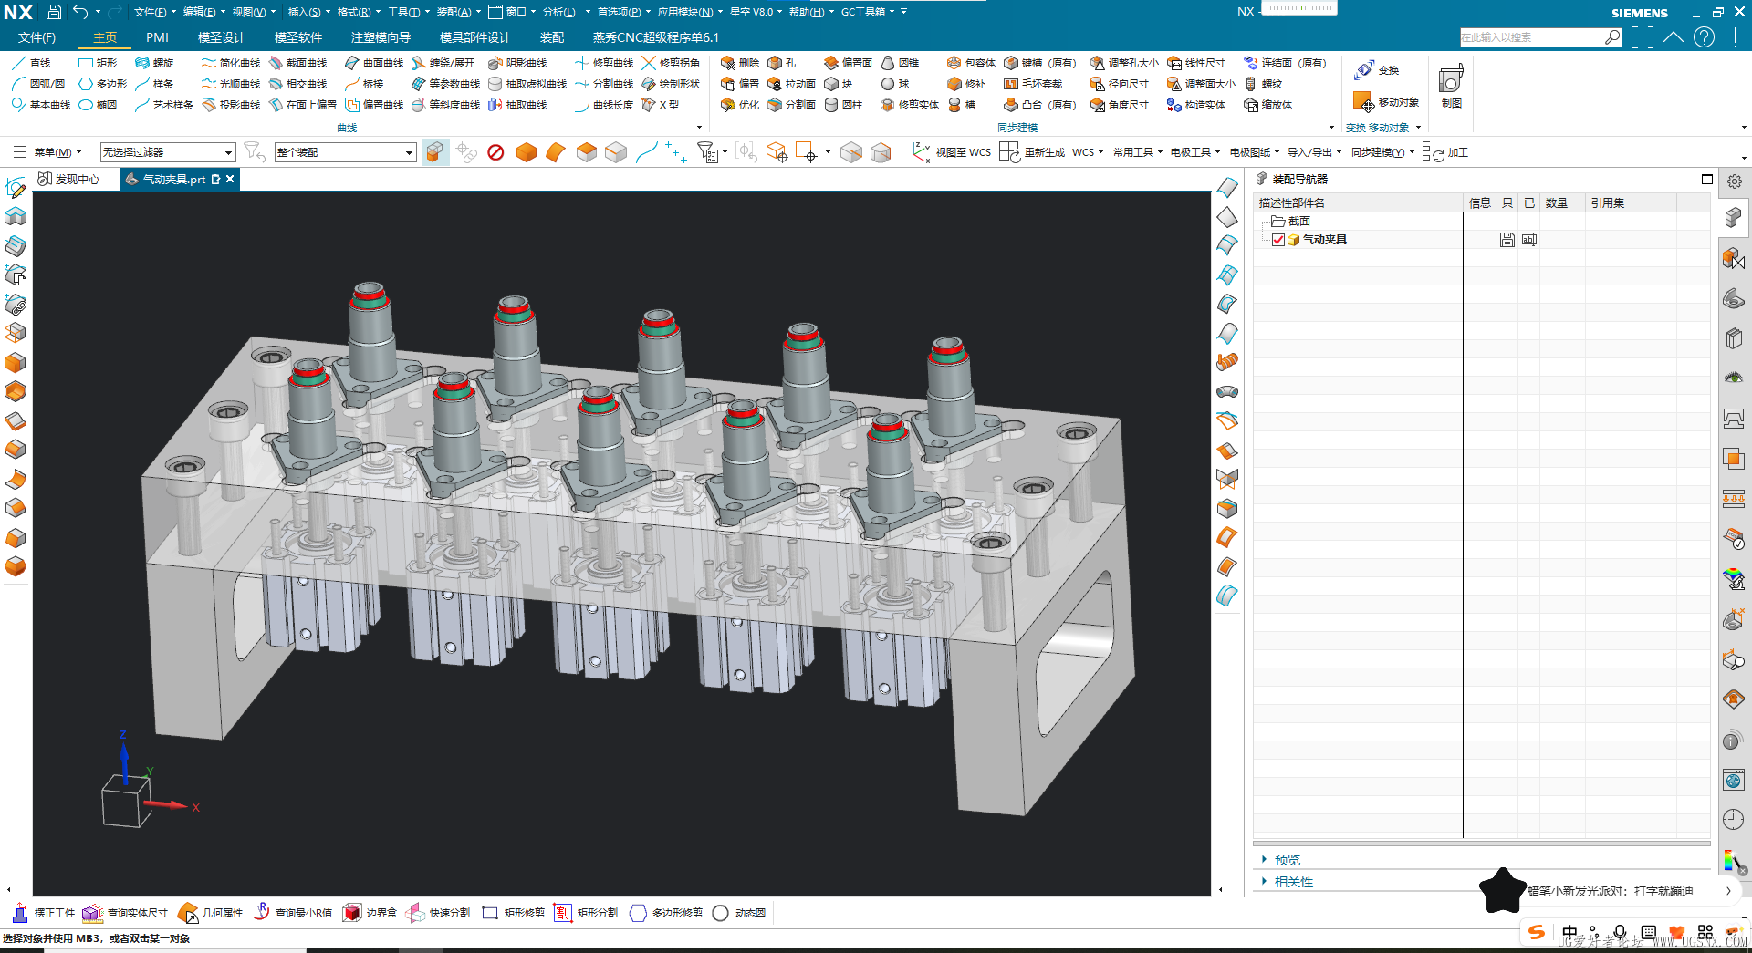Screen dimensions: 1752x953
Task: Select the 线性尺寸 linear dimension tool
Action: pos(1196,63)
